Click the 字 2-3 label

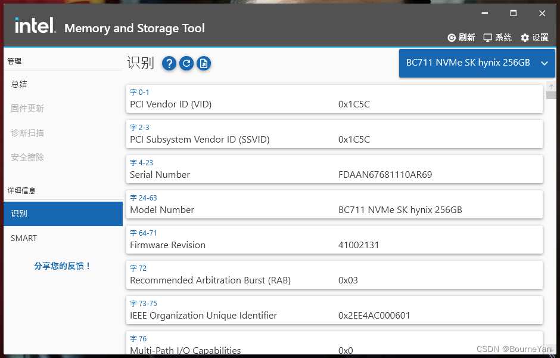pyautogui.click(x=139, y=127)
